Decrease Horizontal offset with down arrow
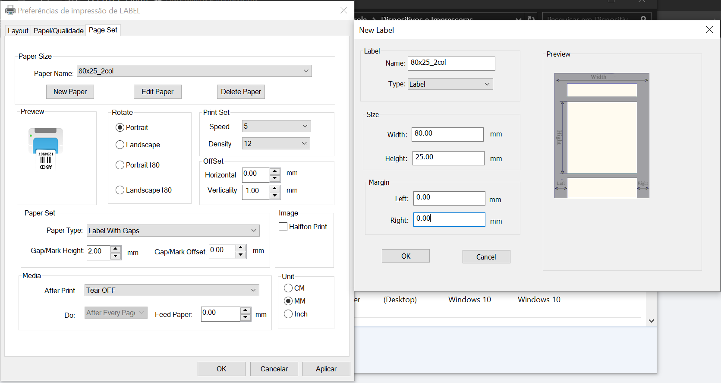Screen dimensions: 721x383 [275, 178]
